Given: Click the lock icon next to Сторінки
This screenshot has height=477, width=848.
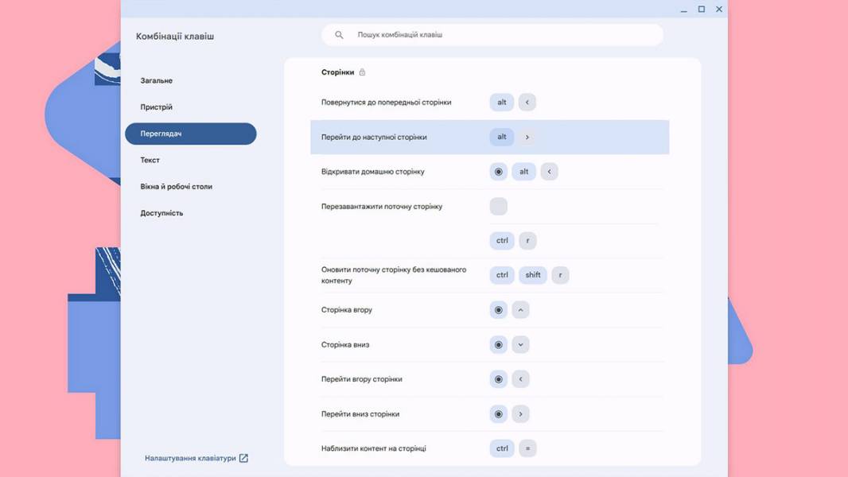Looking at the screenshot, I should click(x=362, y=72).
